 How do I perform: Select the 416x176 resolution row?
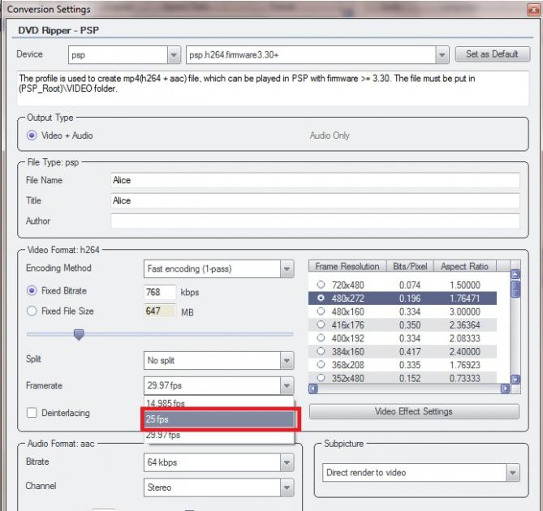pyautogui.click(x=321, y=324)
